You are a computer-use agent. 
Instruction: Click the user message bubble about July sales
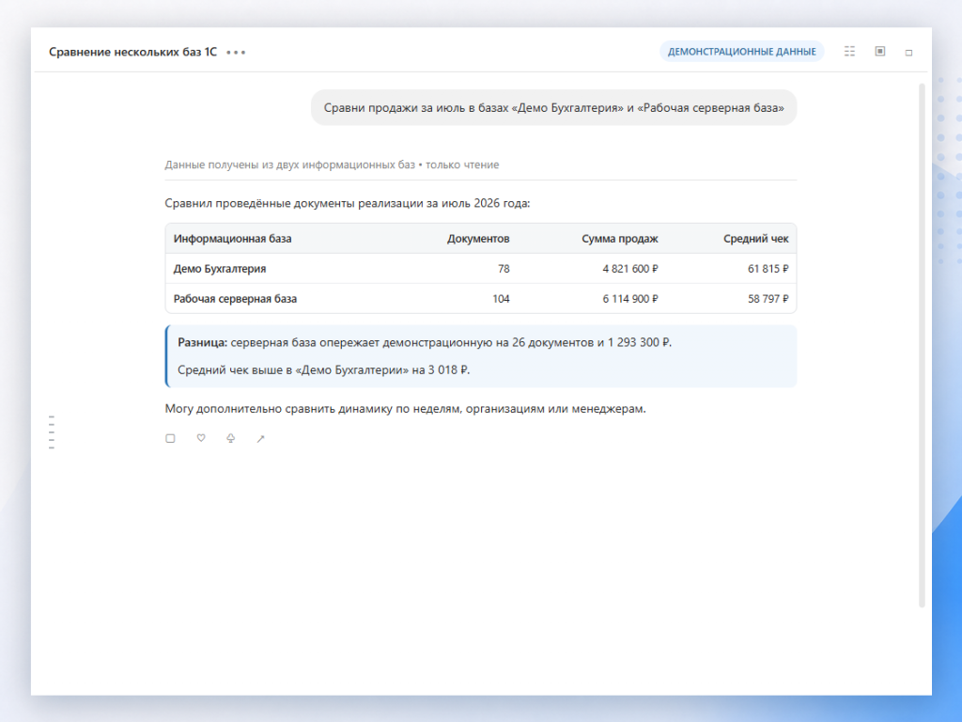553,108
